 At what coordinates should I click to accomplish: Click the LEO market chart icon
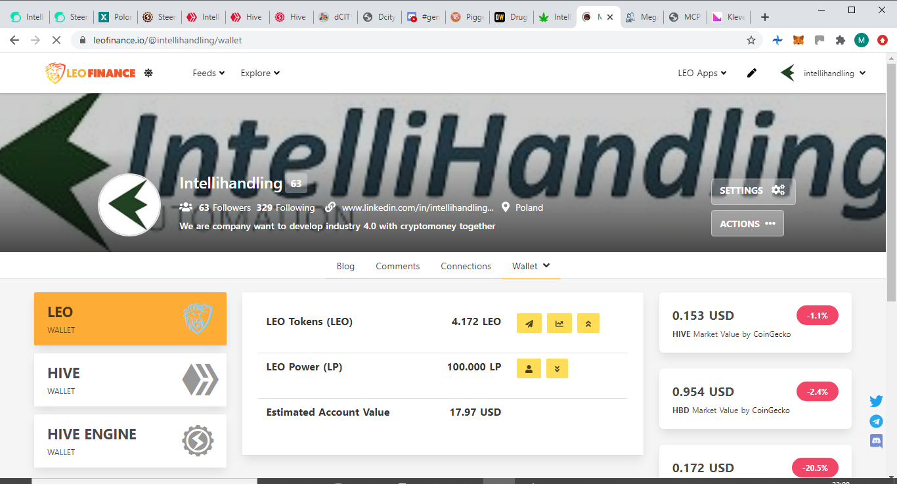pyautogui.click(x=559, y=323)
